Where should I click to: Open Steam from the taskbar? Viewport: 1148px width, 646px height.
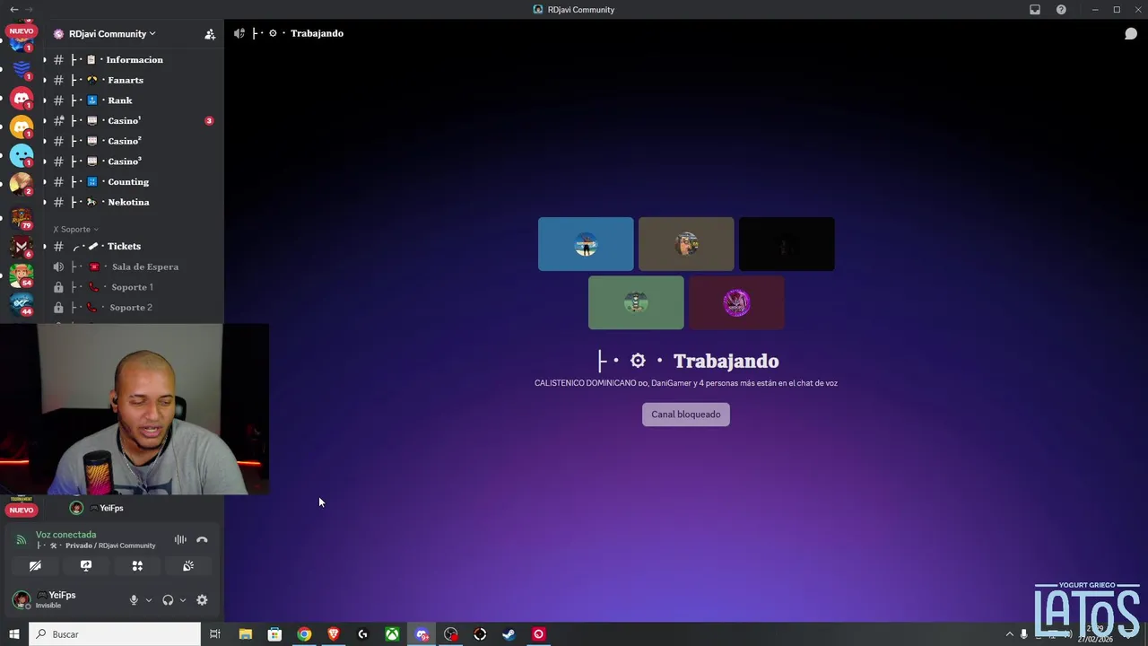tap(509, 634)
